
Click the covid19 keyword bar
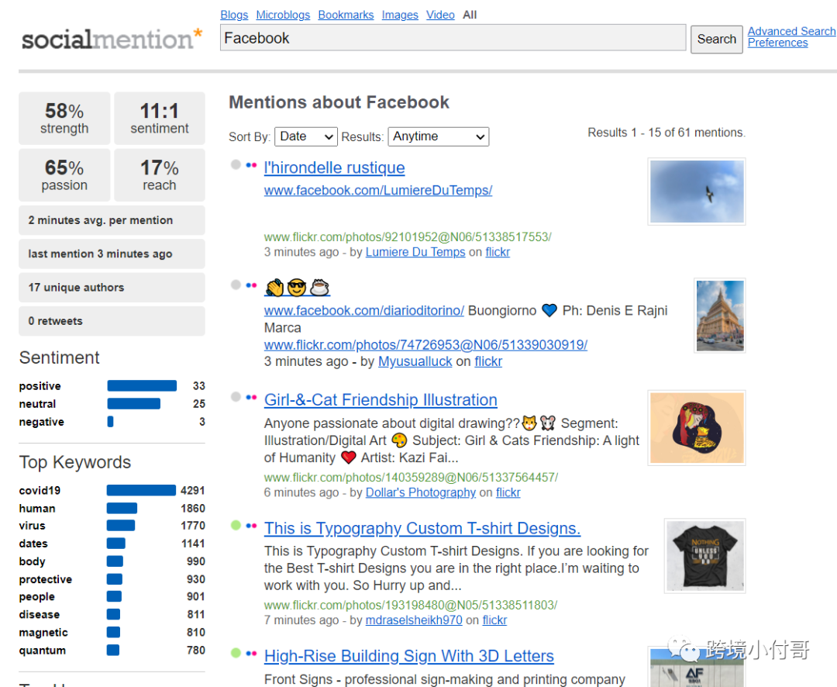141,490
